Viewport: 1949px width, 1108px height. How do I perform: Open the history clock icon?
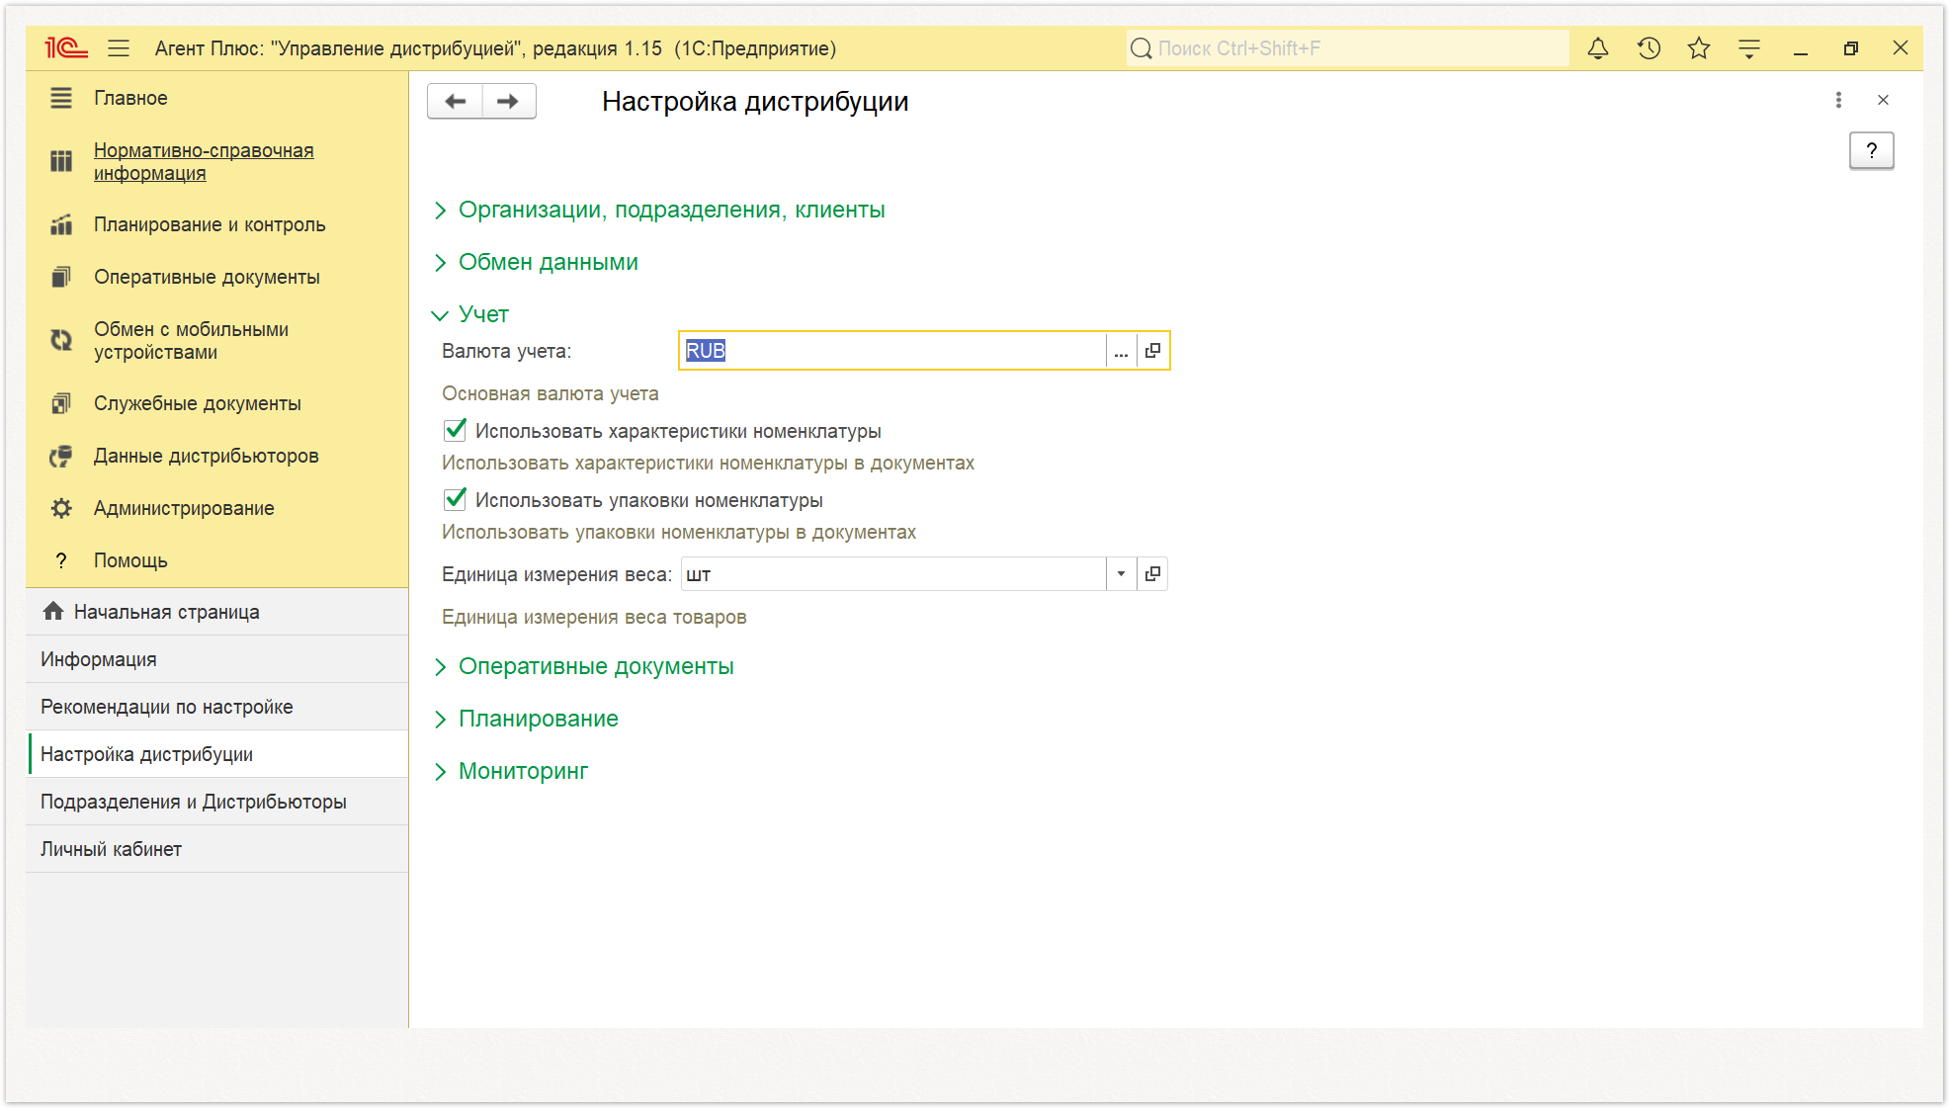[x=1649, y=47]
